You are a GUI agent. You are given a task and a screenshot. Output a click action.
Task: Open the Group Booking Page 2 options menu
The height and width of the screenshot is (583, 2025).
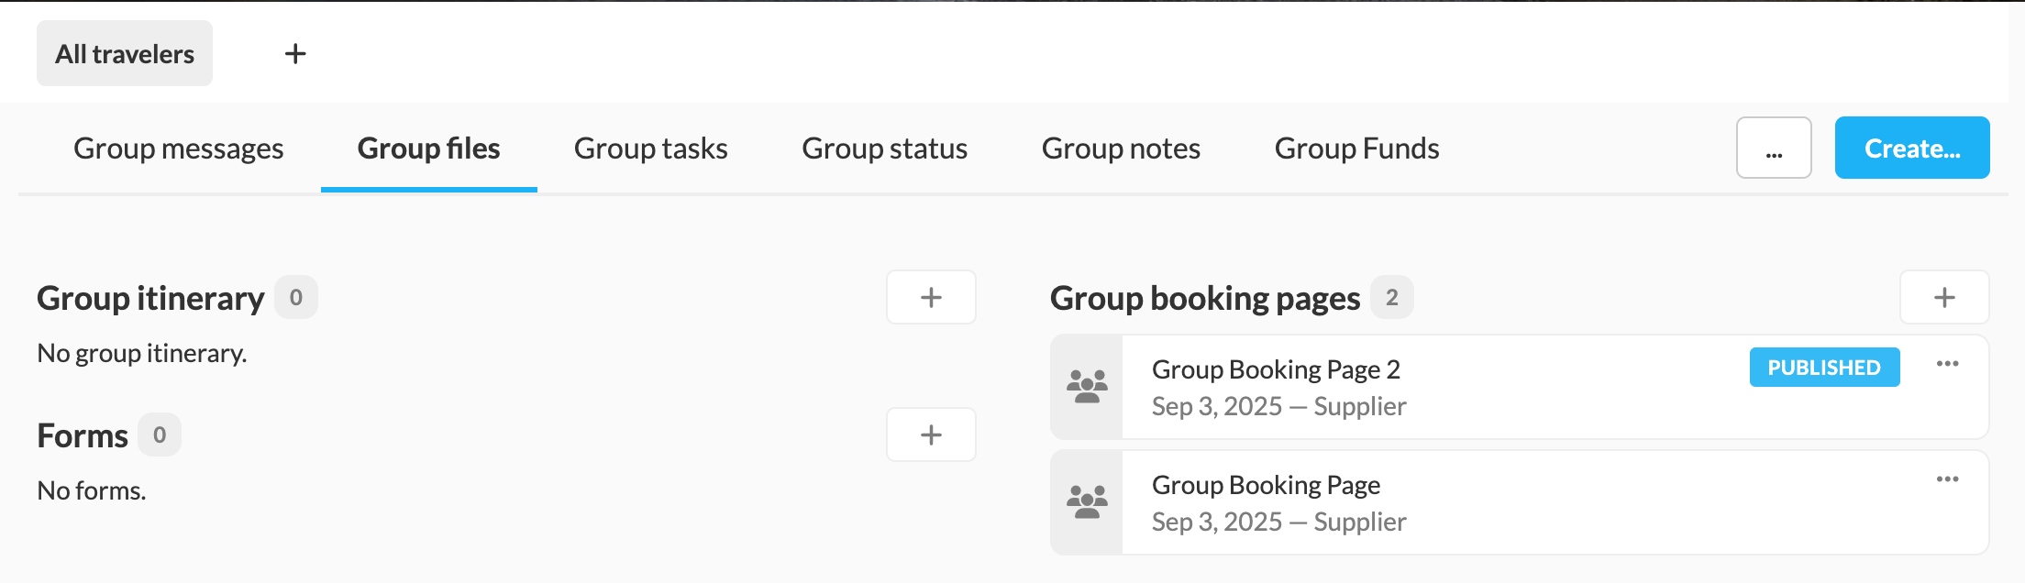click(1947, 364)
